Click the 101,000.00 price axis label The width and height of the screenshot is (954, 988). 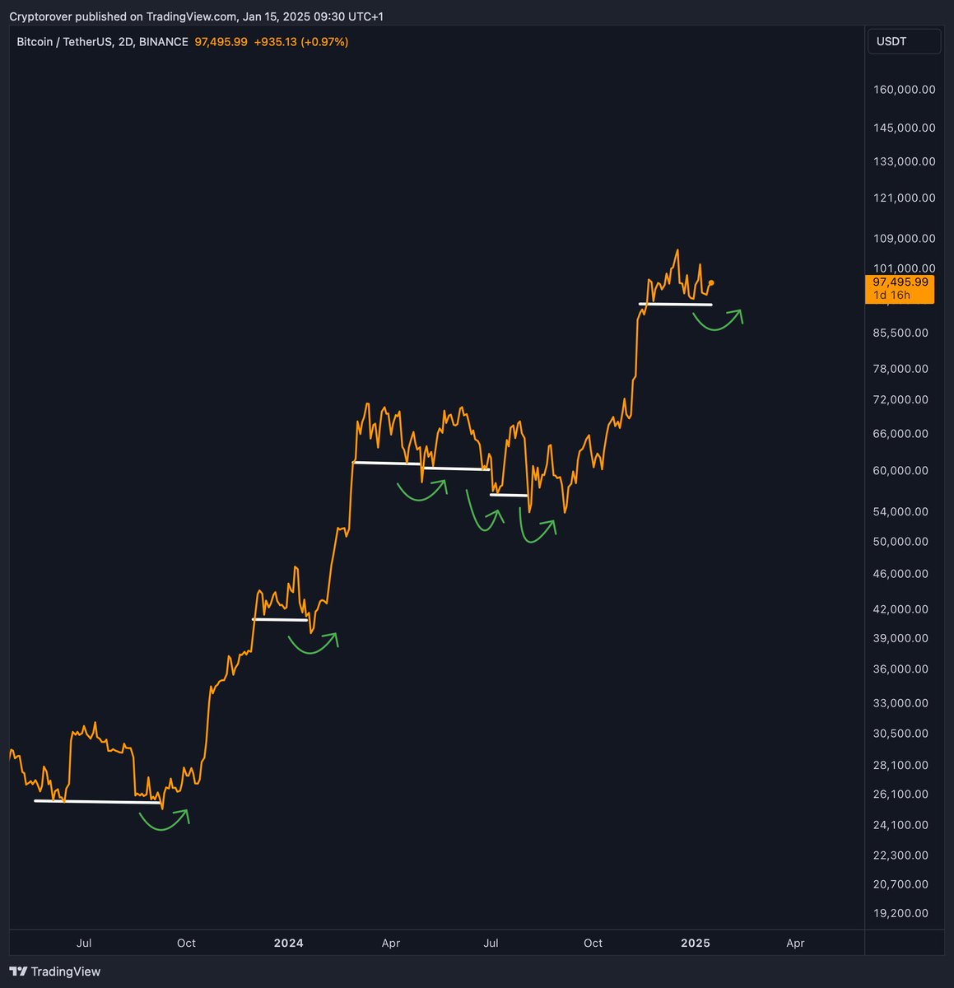point(904,268)
